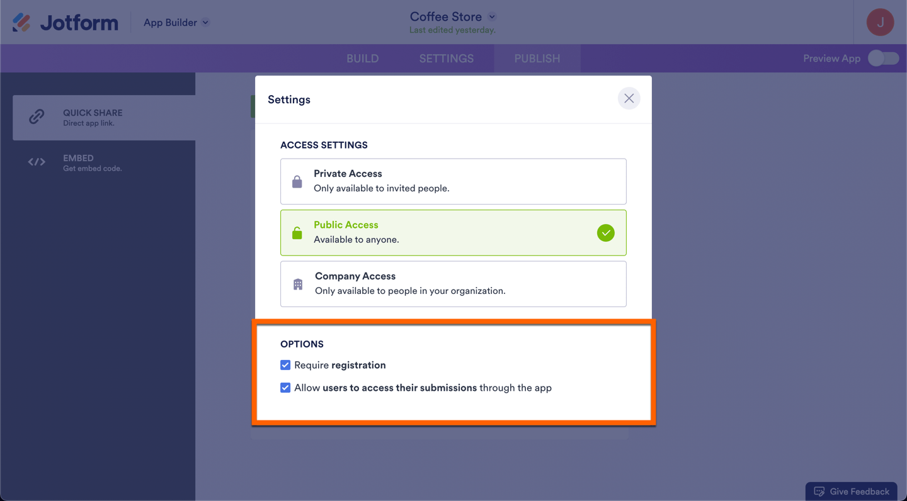Choose the Company Access option

pyautogui.click(x=453, y=284)
